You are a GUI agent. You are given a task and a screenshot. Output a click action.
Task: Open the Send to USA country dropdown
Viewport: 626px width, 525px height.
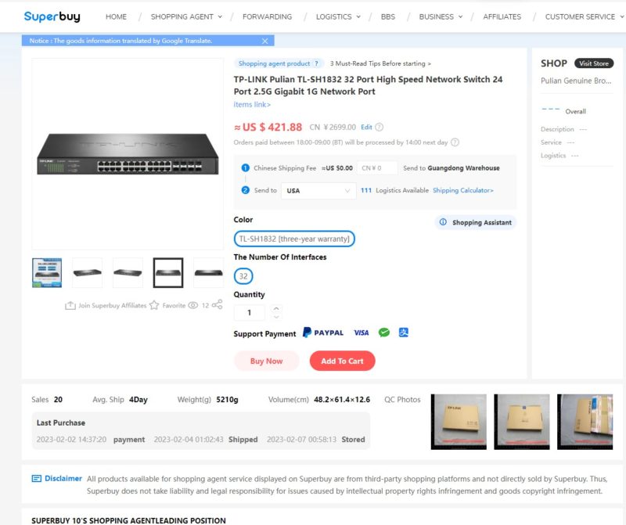[318, 190]
